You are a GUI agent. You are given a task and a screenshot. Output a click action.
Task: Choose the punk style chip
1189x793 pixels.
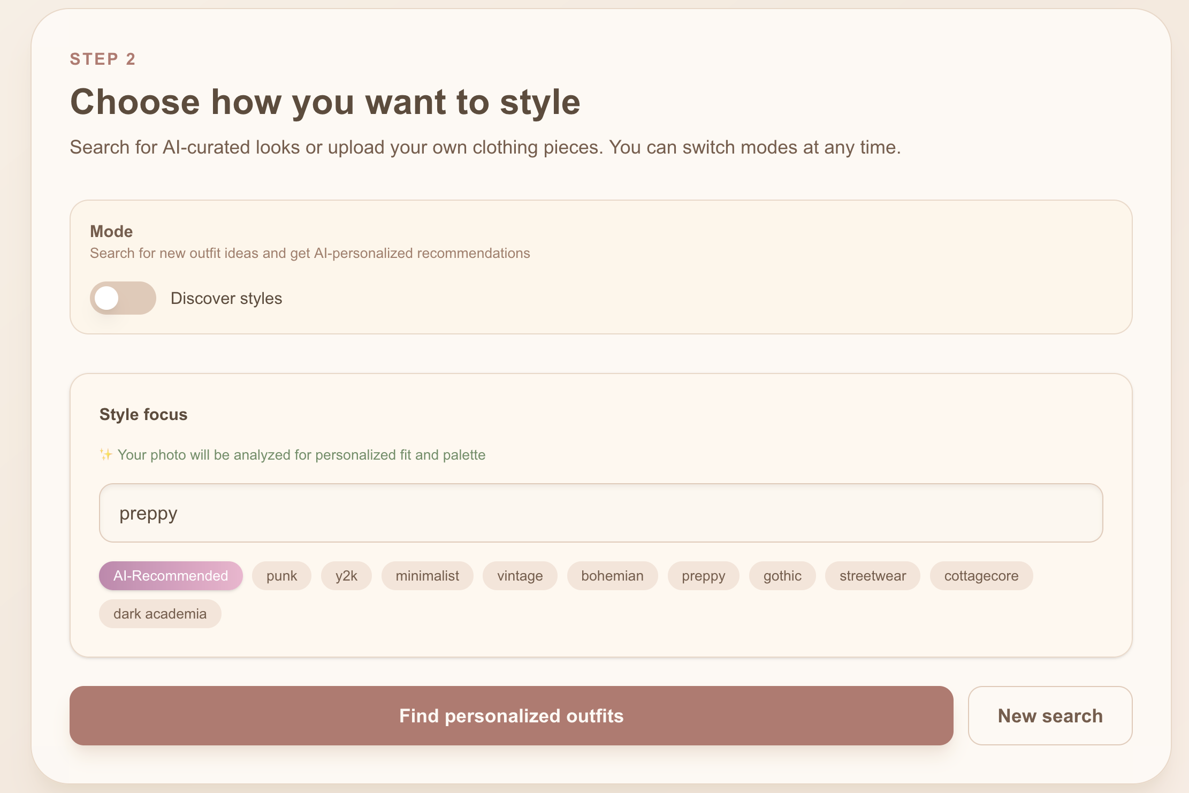[x=281, y=576]
